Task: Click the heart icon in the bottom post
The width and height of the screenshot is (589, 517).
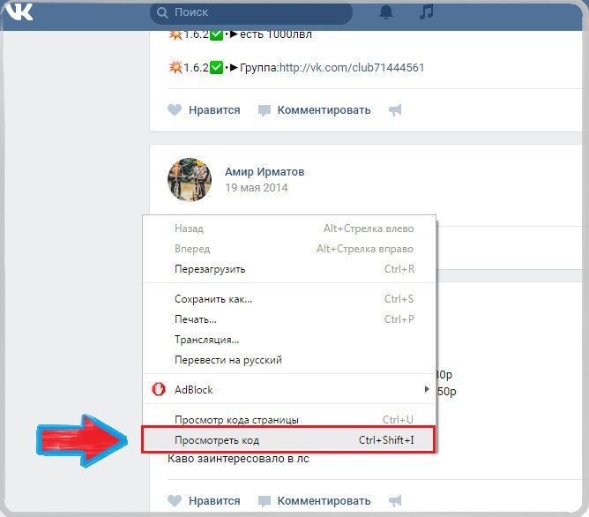Action: coord(175,501)
